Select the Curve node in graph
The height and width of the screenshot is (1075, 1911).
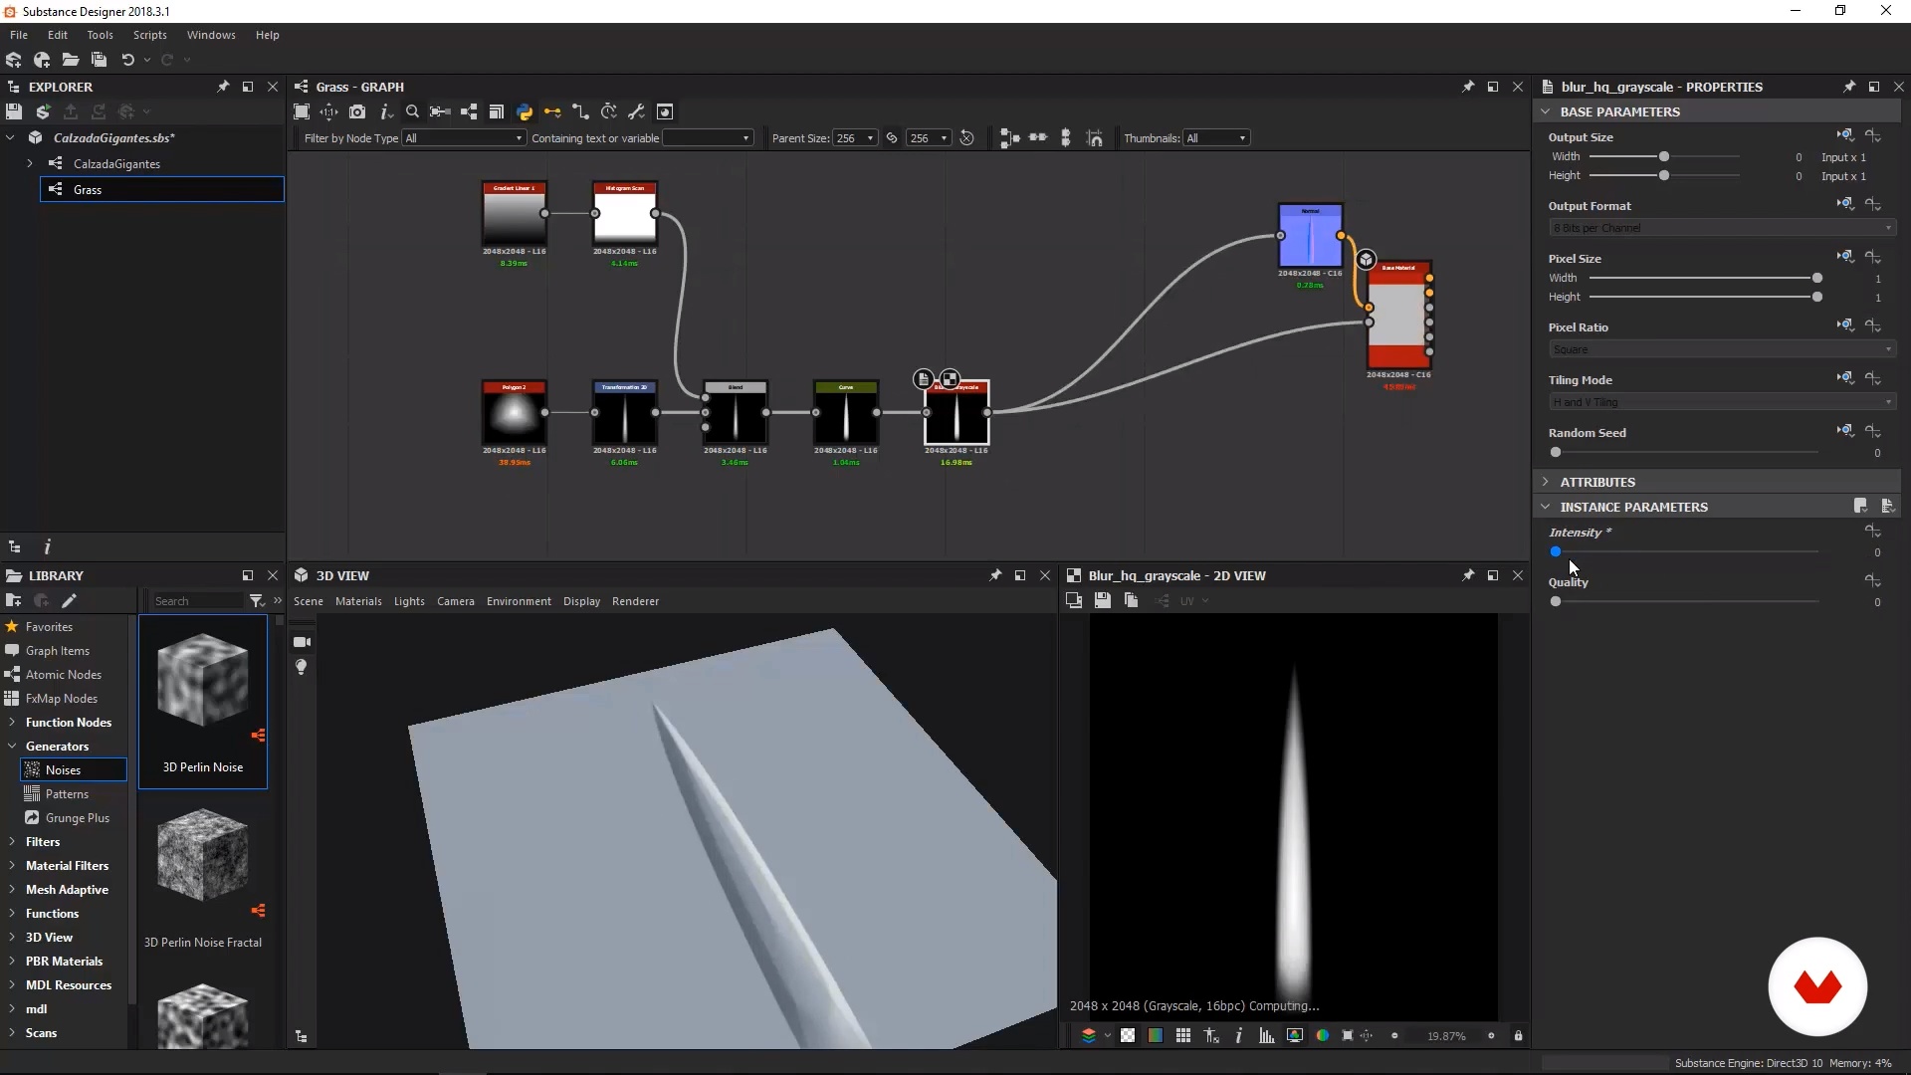[846, 412]
